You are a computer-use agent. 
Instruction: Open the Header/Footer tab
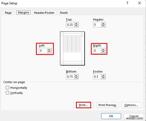click(x=44, y=13)
